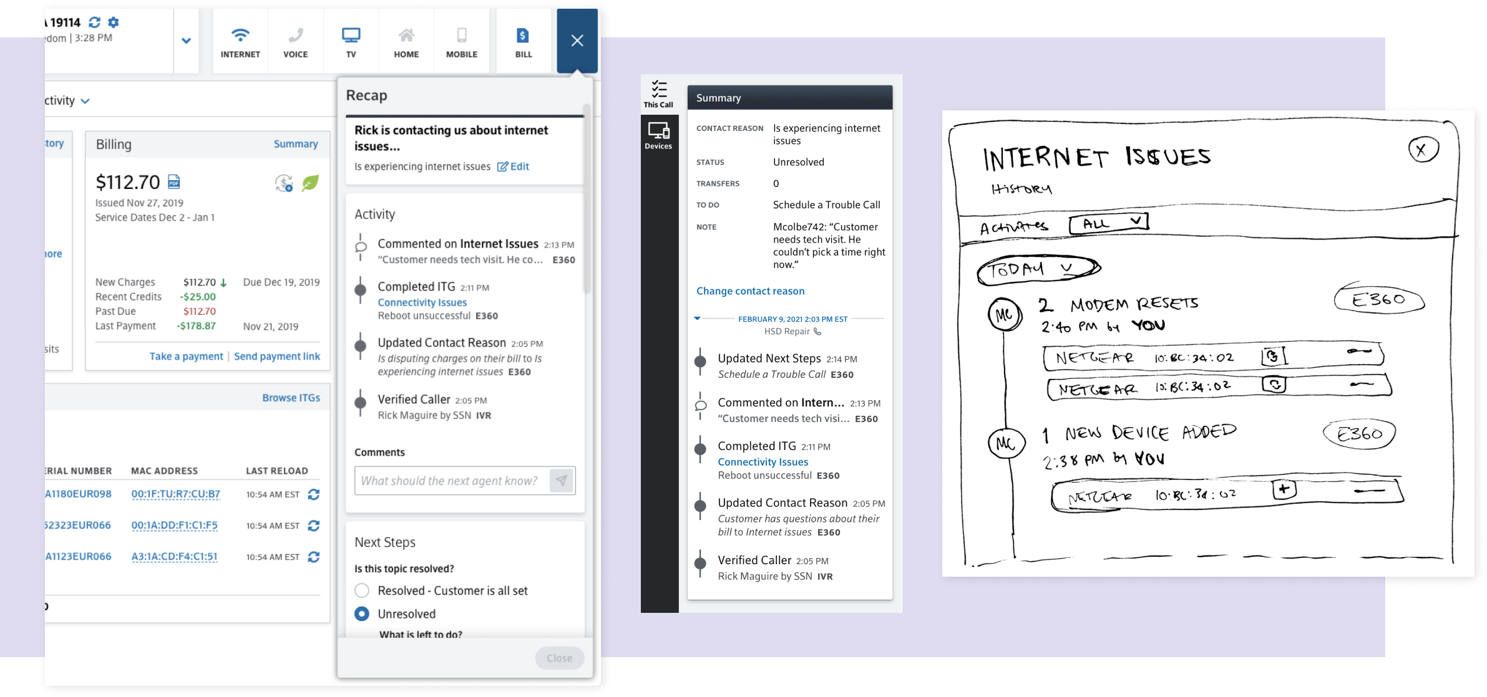Open the Voice services tab
1487x697 pixels.
pos(295,42)
